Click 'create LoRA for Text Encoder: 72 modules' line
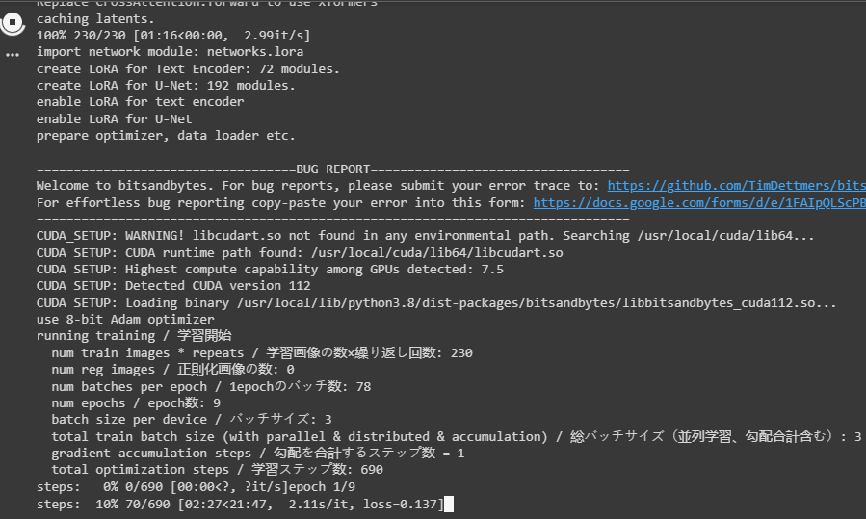The image size is (866, 519). (x=188, y=69)
